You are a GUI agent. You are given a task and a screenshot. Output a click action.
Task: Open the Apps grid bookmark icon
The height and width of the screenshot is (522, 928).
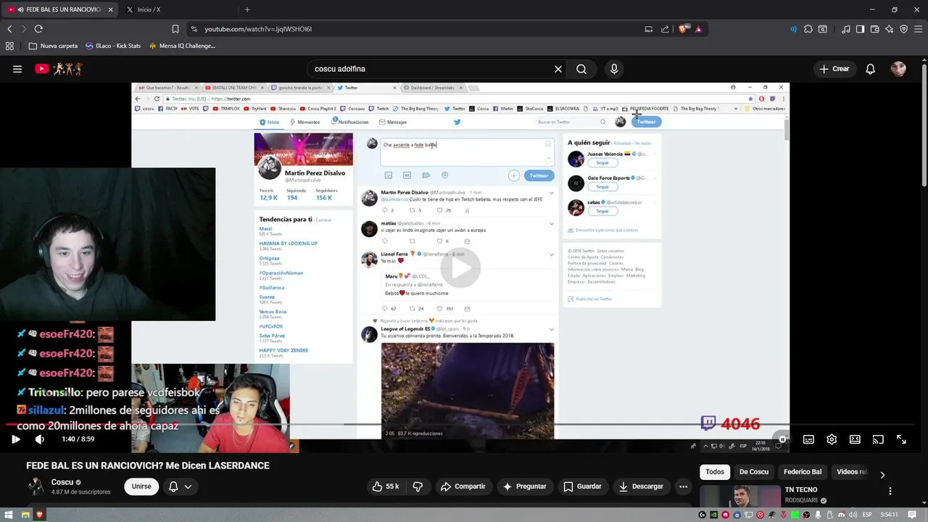coord(9,46)
